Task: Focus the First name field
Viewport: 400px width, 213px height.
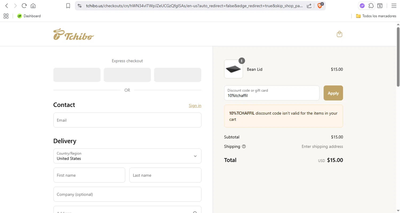Action: point(89,175)
